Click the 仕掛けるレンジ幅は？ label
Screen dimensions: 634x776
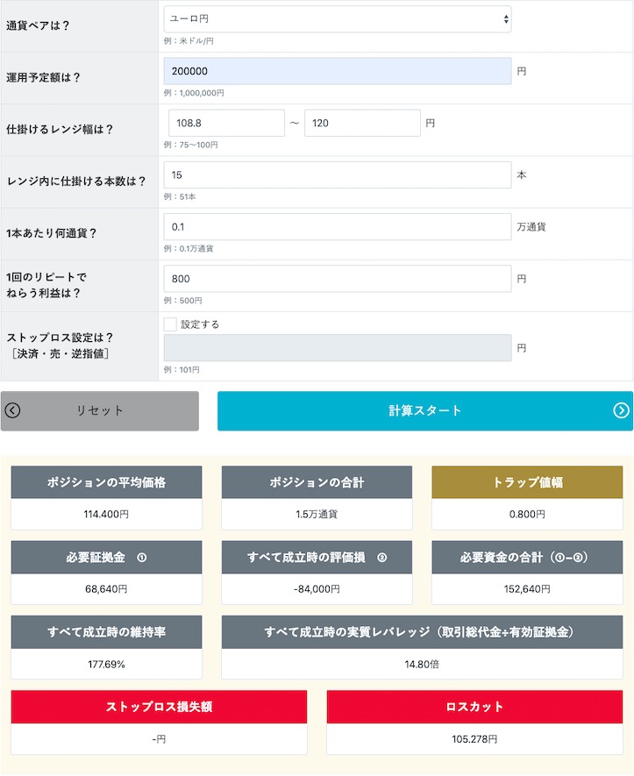(x=60, y=130)
